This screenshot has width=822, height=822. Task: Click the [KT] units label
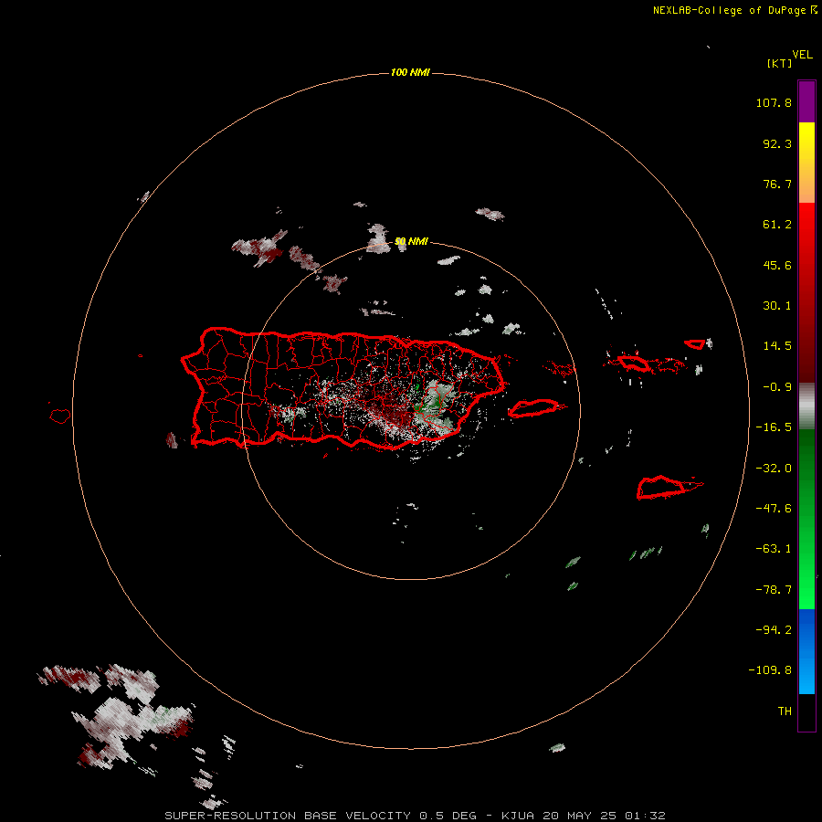tap(780, 63)
